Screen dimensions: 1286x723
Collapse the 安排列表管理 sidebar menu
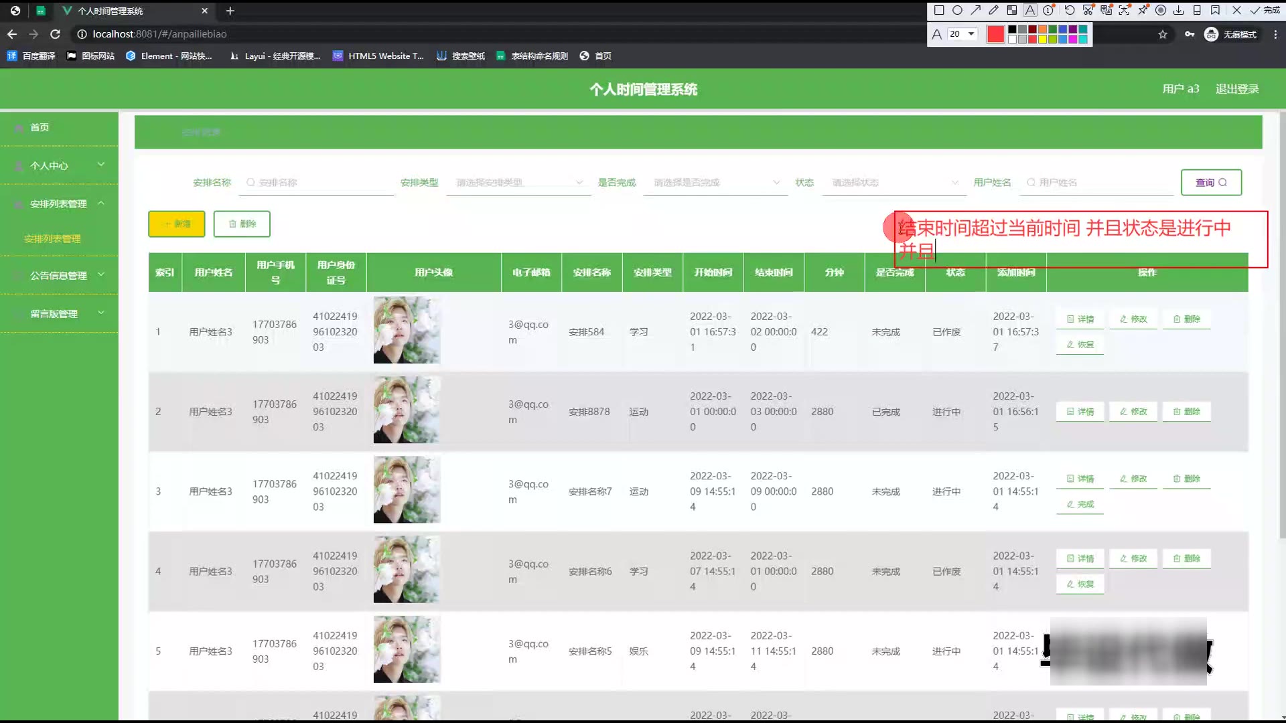point(59,204)
